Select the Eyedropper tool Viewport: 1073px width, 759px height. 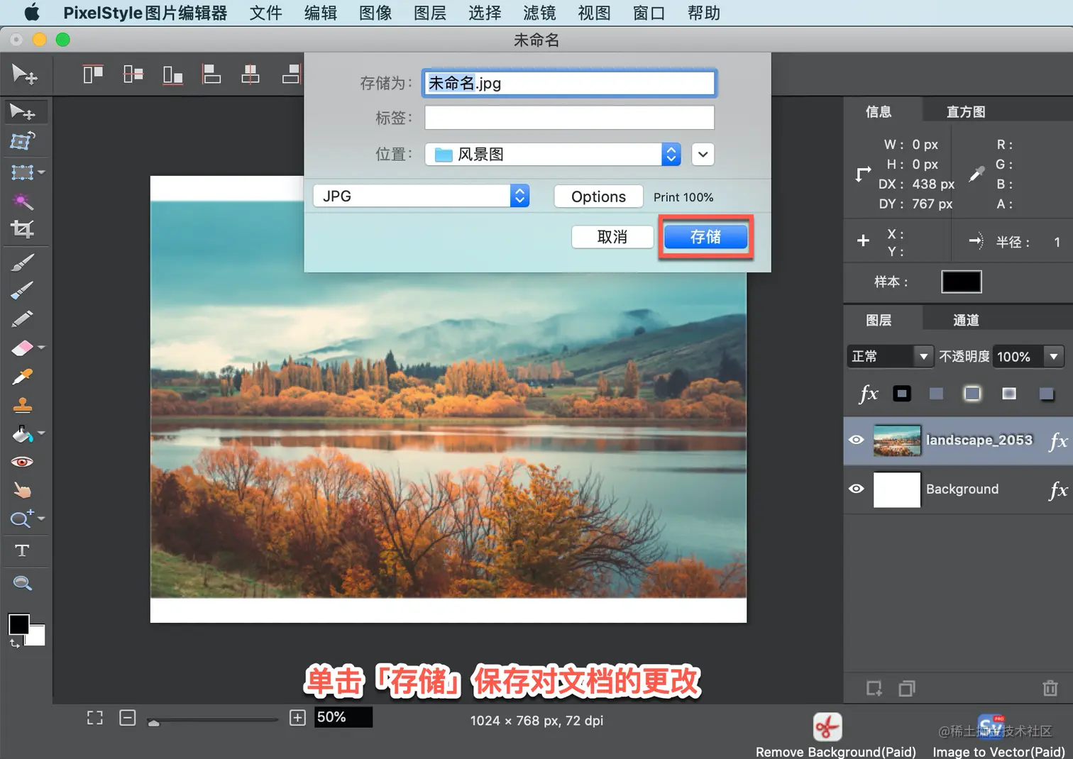click(22, 377)
